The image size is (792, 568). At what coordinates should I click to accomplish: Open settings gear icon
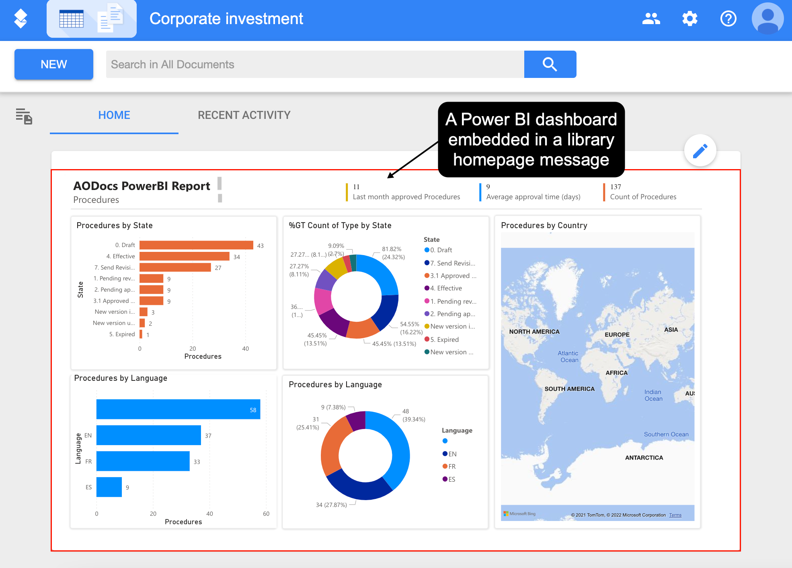[690, 18]
